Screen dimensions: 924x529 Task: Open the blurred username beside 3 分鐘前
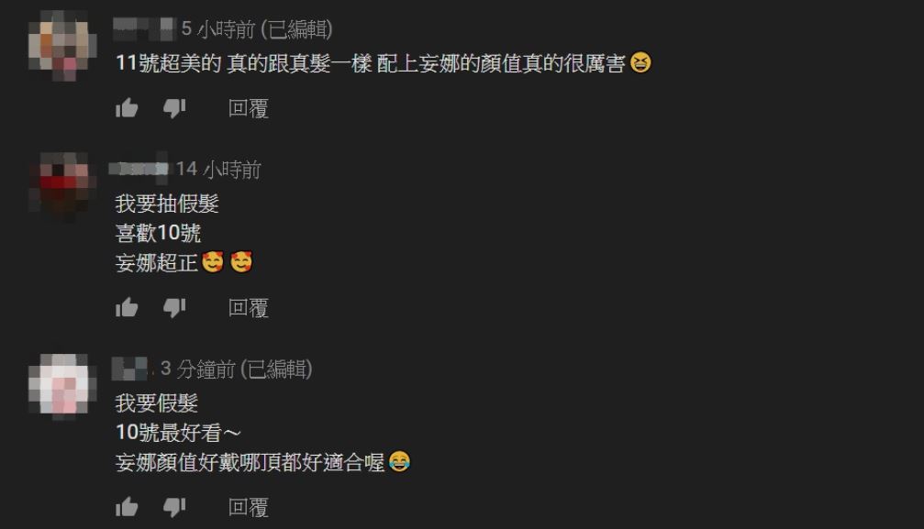pos(129,369)
